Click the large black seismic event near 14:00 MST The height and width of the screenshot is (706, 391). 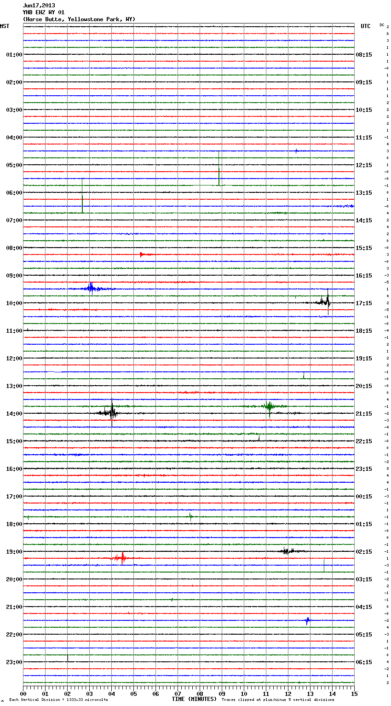111,412
